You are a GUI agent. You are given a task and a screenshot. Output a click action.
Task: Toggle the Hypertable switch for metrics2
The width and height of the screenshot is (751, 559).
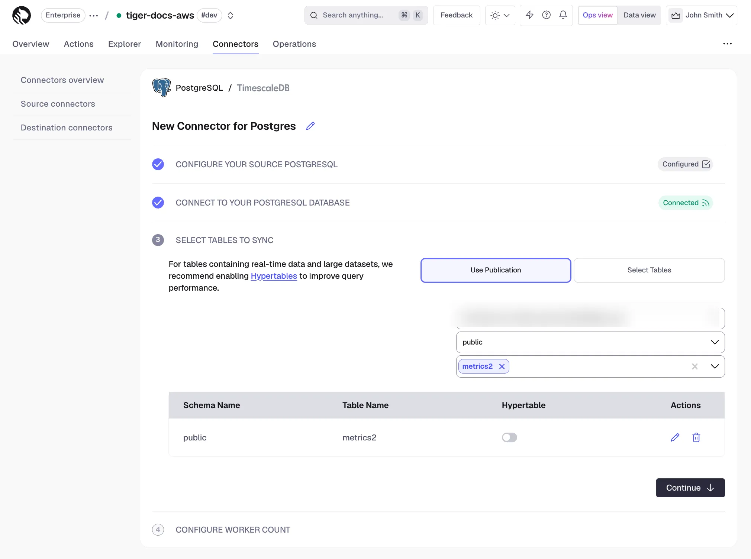509,437
